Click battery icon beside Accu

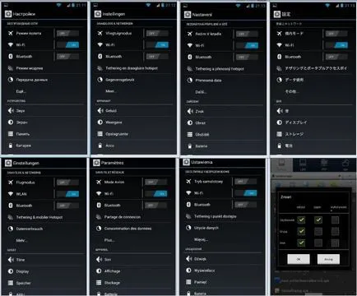[100, 146]
